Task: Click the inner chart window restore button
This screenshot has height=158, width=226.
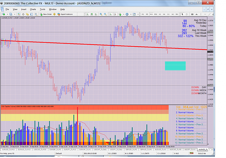Action: coord(208,9)
